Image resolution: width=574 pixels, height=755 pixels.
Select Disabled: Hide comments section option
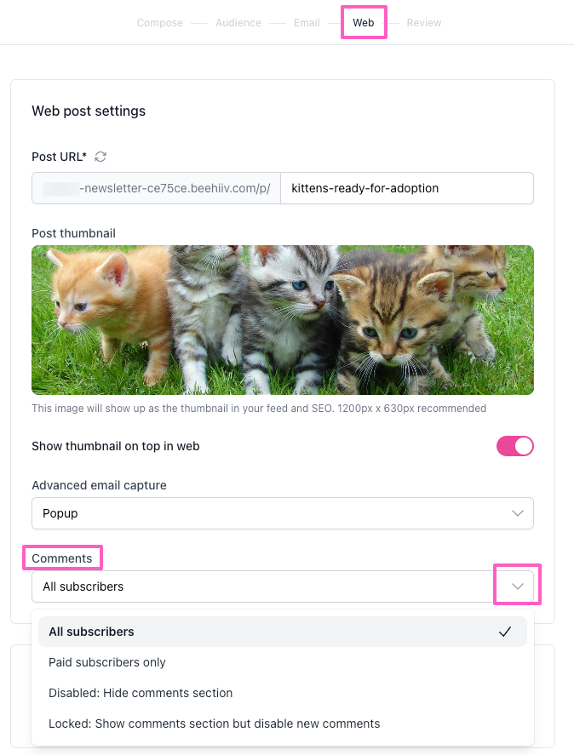point(141,693)
